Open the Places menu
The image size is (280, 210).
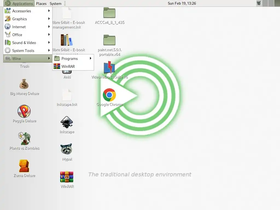point(41,3)
